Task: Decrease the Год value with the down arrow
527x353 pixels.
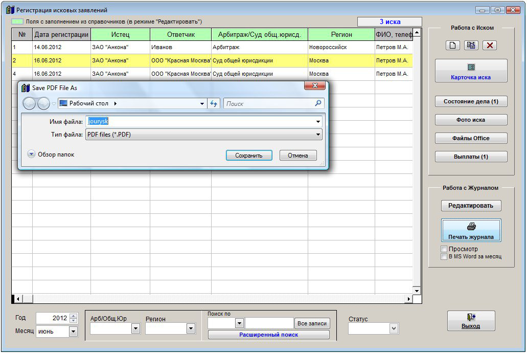Action: click(x=73, y=321)
